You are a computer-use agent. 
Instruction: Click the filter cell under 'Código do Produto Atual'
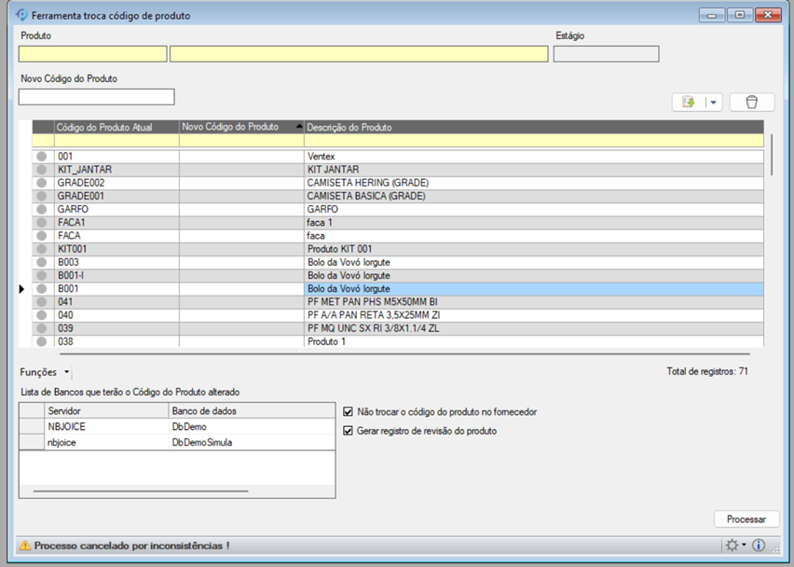[x=117, y=141]
